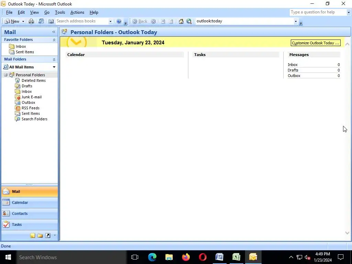Click the New mail button

[12, 21]
